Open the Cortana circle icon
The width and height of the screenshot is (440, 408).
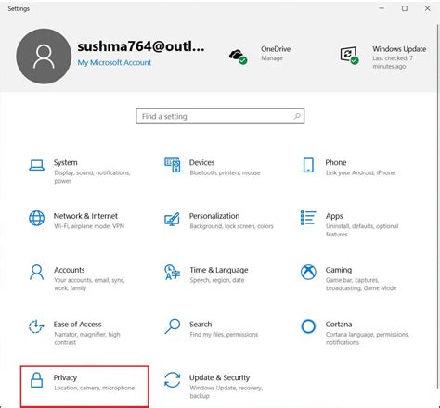308,326
